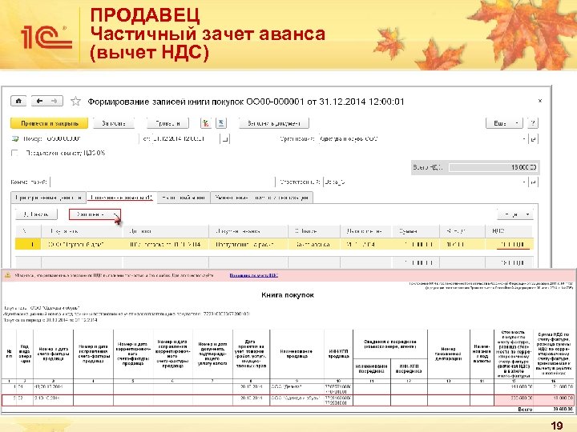Image resolution: width=577 pixels, height=432 pixels.
Task: Select the contract cell in row 1
Action: coord(166,244)
